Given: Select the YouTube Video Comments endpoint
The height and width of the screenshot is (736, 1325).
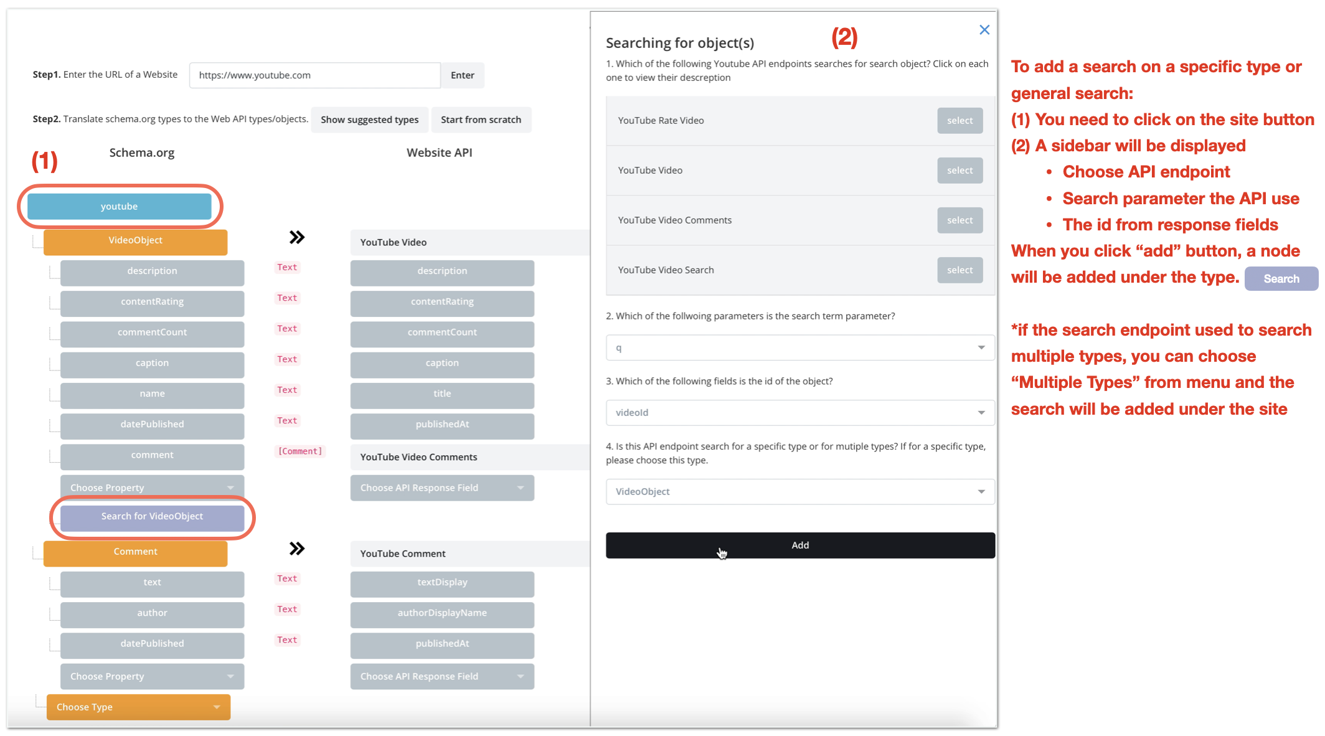Looking at the screenshot, I should tap(959, 220).
